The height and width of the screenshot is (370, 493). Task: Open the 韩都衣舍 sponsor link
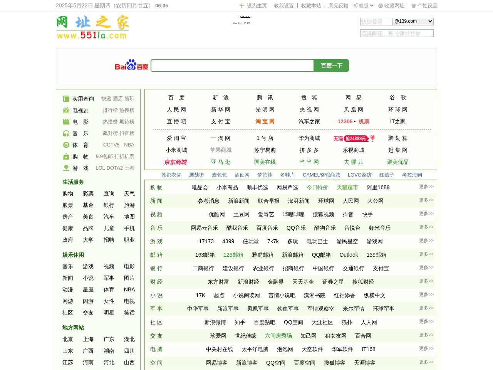171,175
